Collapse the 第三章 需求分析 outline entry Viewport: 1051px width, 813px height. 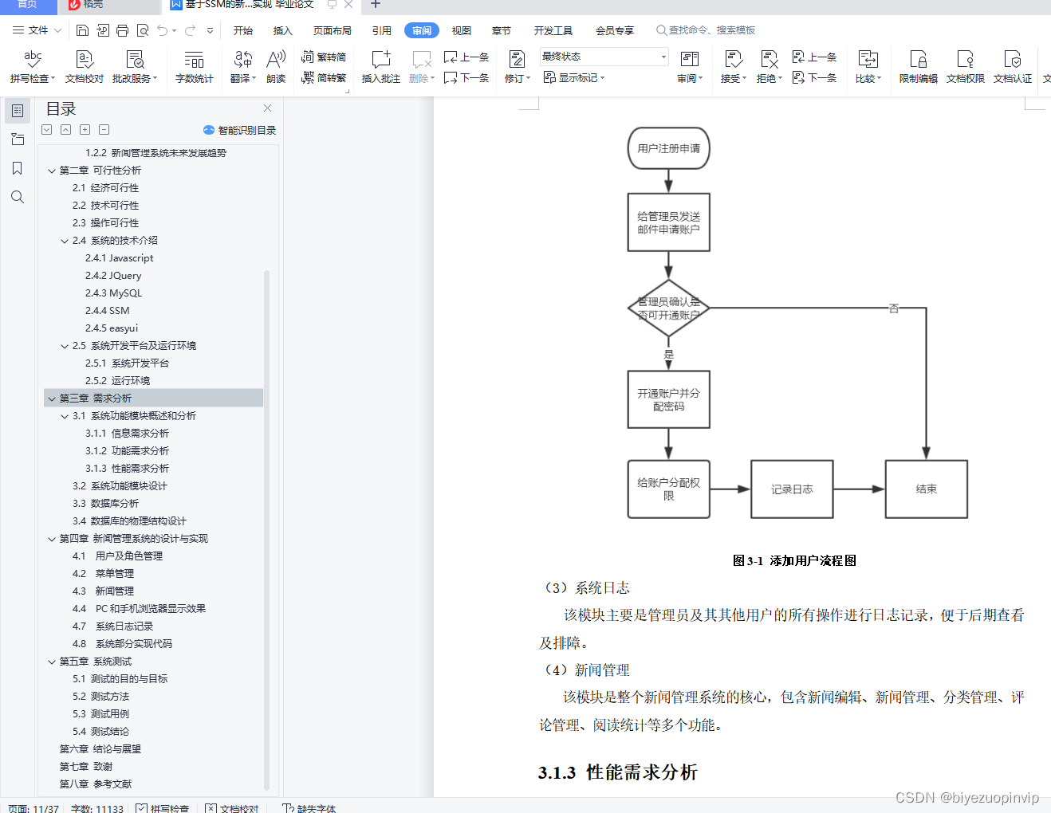coord(52,398)
